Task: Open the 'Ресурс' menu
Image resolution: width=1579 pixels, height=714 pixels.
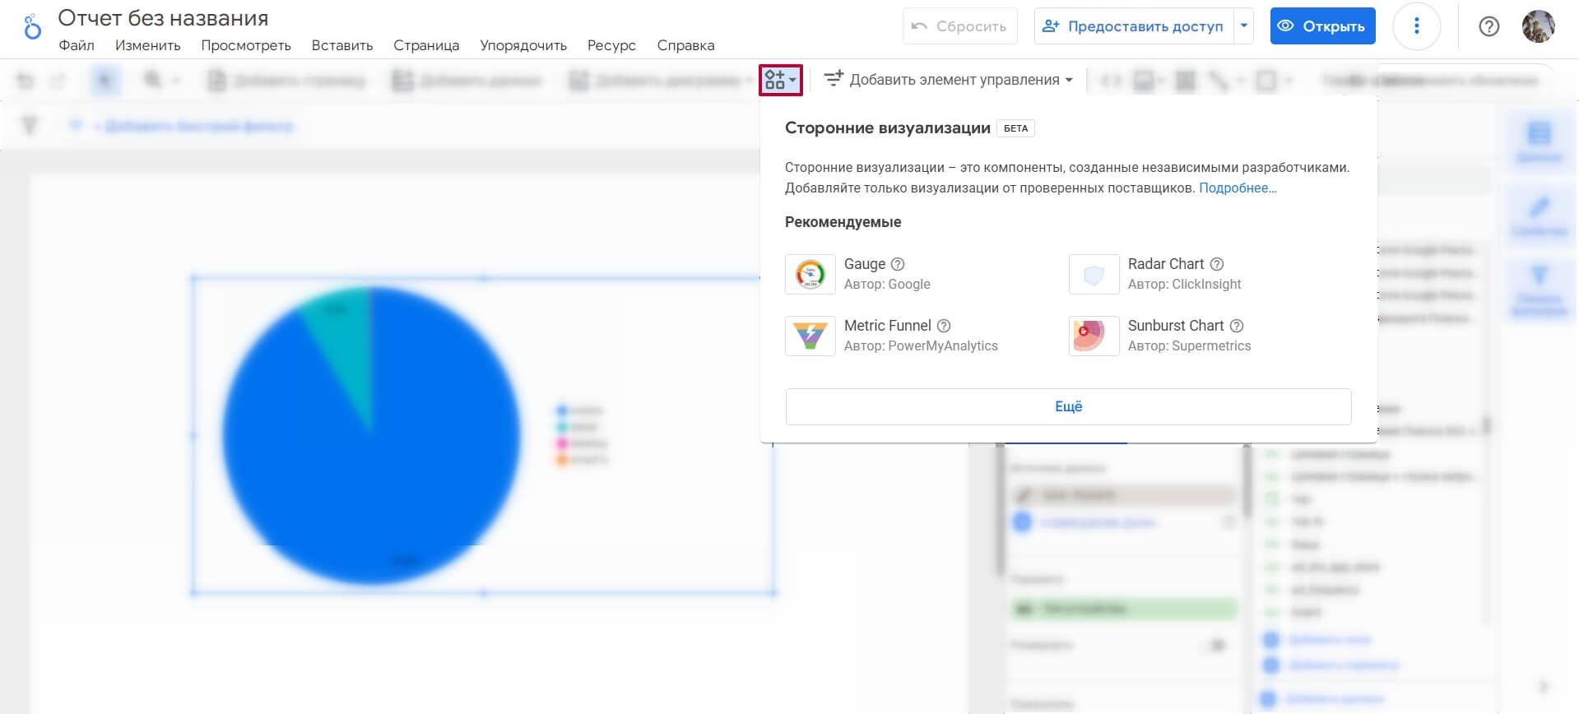Action: (611, 45)
